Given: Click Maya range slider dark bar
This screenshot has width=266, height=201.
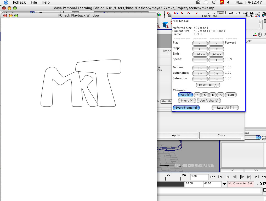Looking at the screenshot, I should pos(171,184).
